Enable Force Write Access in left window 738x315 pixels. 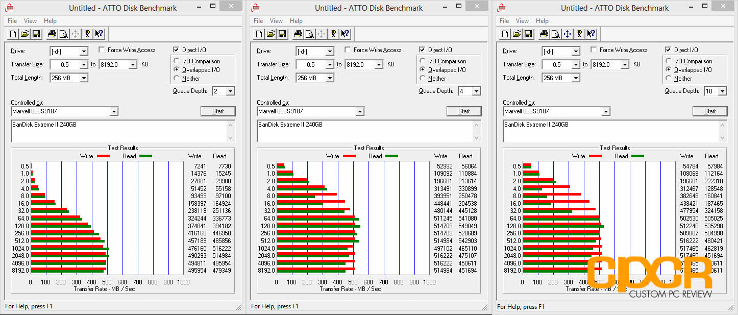(x=102, y=50)
